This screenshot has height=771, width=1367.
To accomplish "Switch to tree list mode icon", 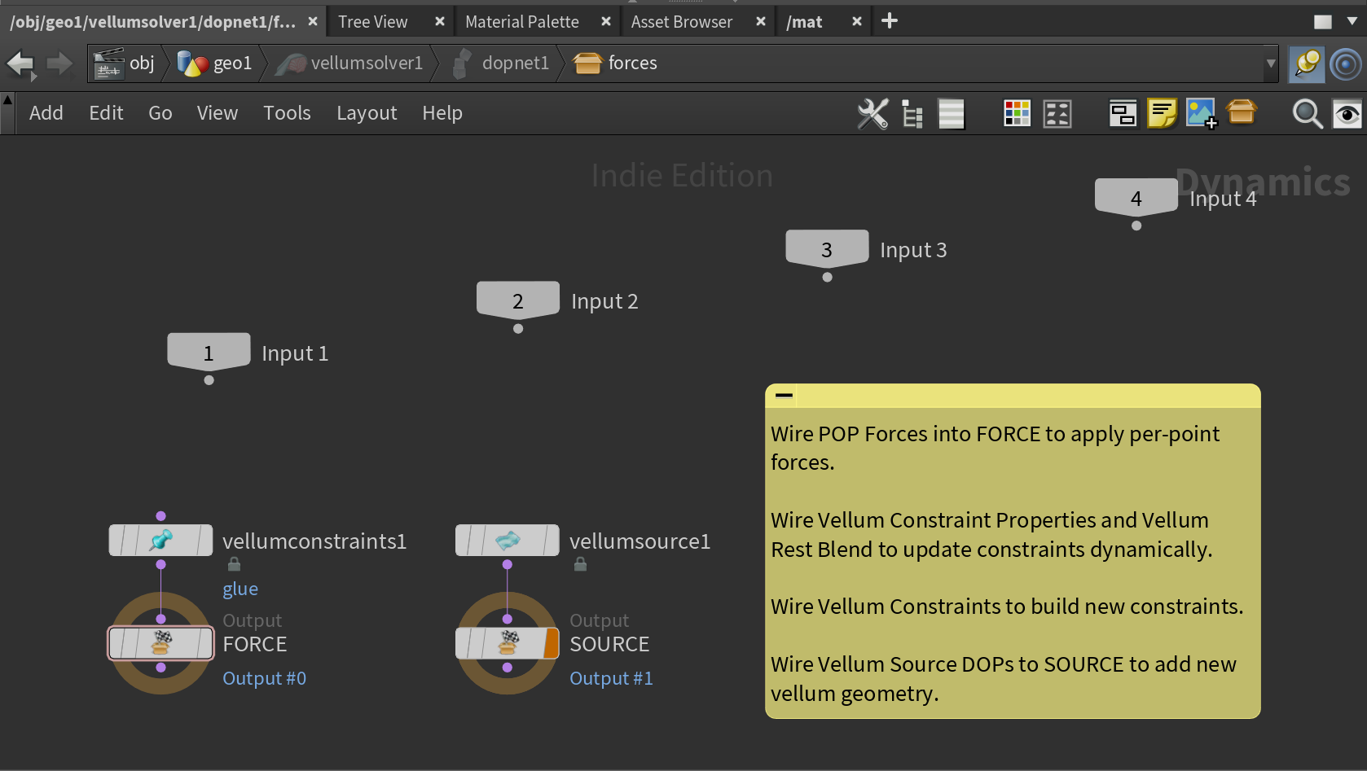I will click(x=912, y=114).
